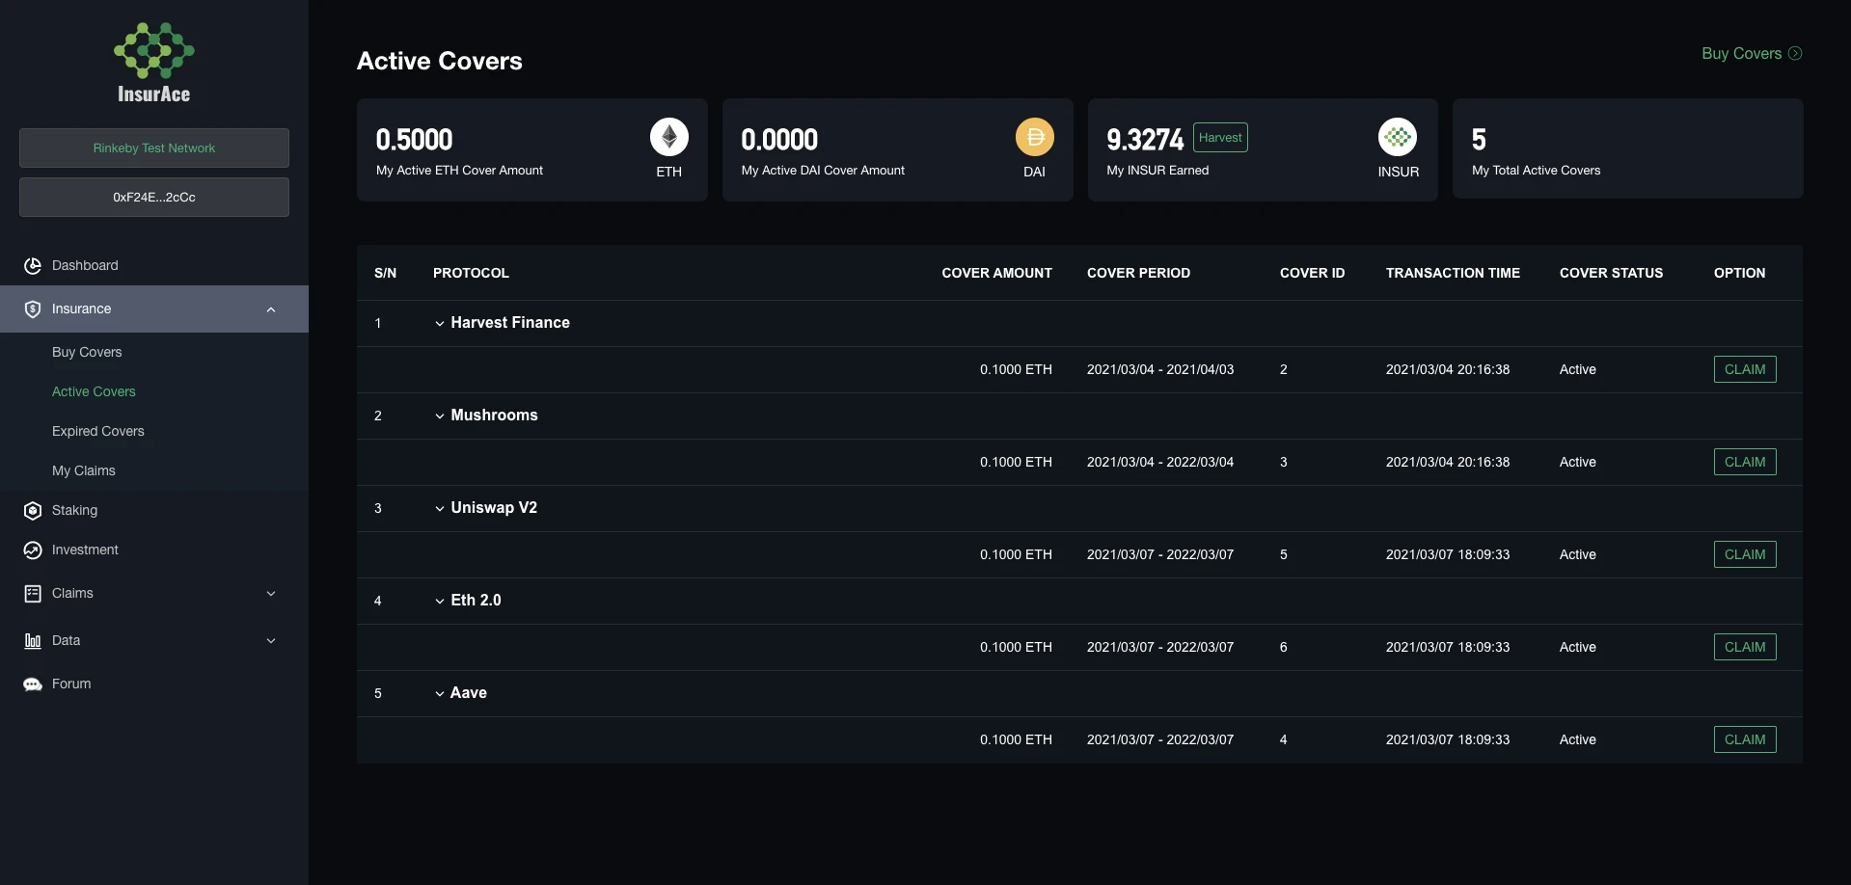Select Active Covers in the sidebar
Image resolution: width=1851 pixels, height=885 pixels.
(94, 391)
